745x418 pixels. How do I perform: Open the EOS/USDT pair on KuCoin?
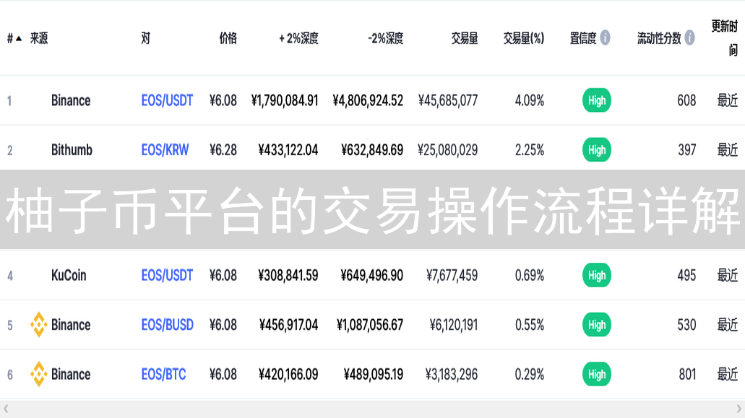167,275
